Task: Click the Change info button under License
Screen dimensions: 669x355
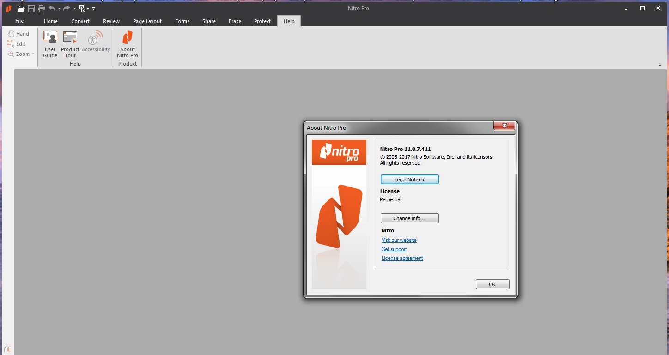Action: pyautogui.click(x=409, y=218)
